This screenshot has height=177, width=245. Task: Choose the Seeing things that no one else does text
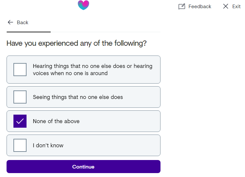(x=78, y=97)
